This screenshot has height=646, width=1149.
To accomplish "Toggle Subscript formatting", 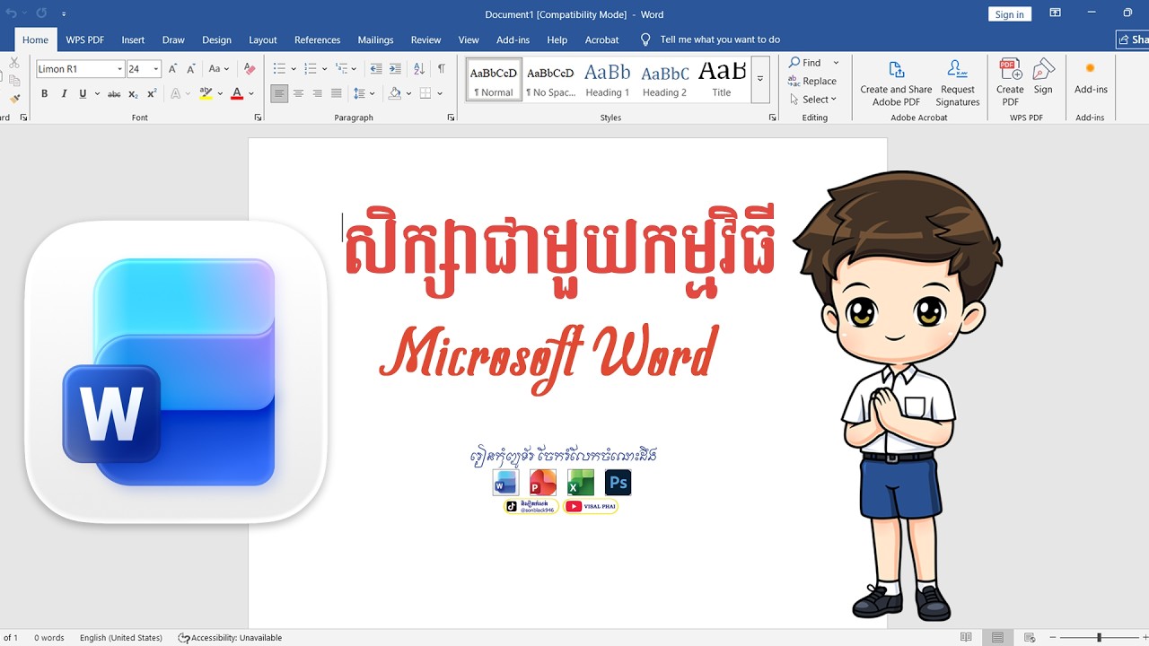I will [x=133, y=93].
